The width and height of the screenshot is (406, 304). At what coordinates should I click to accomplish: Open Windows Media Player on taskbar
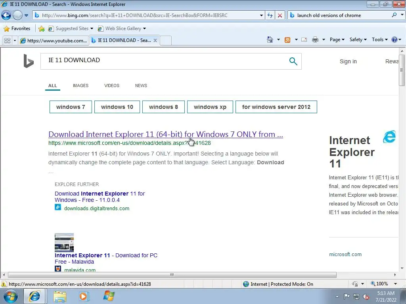[84, 296]
